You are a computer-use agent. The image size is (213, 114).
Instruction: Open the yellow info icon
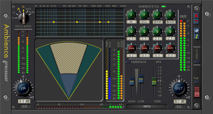pos(196,37)
